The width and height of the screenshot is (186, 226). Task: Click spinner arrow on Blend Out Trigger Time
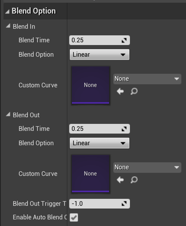[x=124, y=203]
